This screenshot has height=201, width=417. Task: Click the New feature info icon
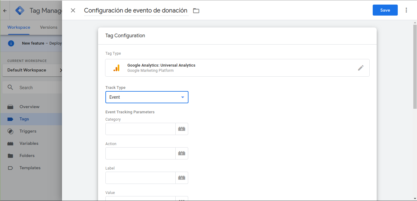coord(11,43)
